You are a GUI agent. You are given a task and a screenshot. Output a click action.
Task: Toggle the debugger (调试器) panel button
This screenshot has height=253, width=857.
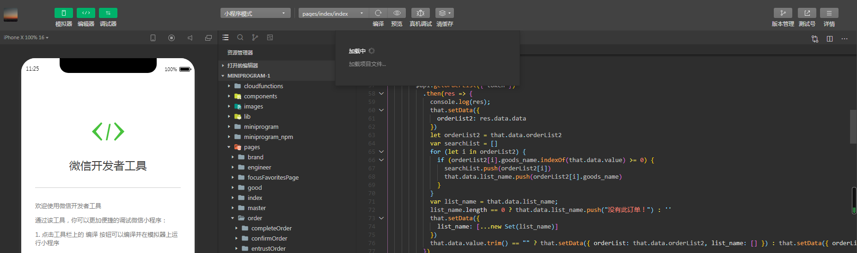[108, 13]
